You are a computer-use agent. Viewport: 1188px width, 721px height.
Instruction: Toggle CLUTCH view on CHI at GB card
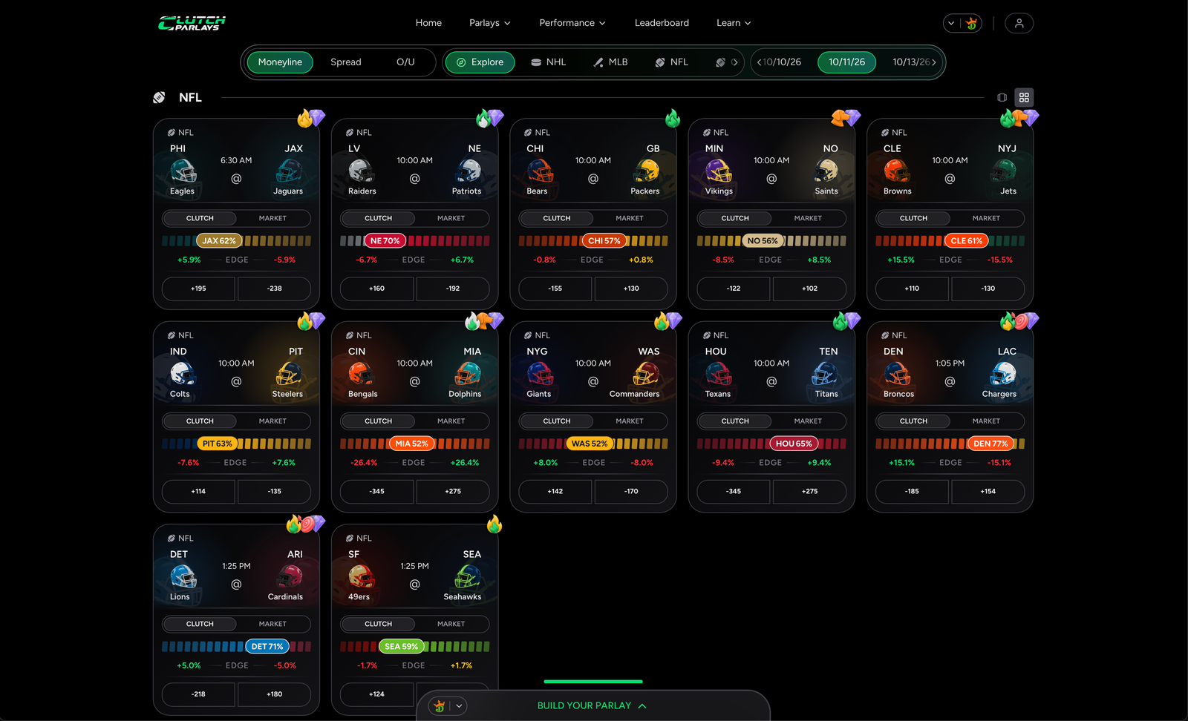point(557,218)
